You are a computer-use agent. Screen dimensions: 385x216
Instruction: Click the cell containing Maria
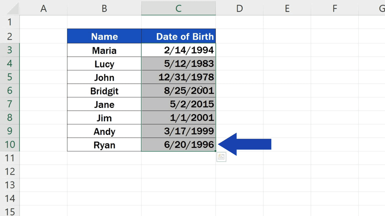(104, 50)
